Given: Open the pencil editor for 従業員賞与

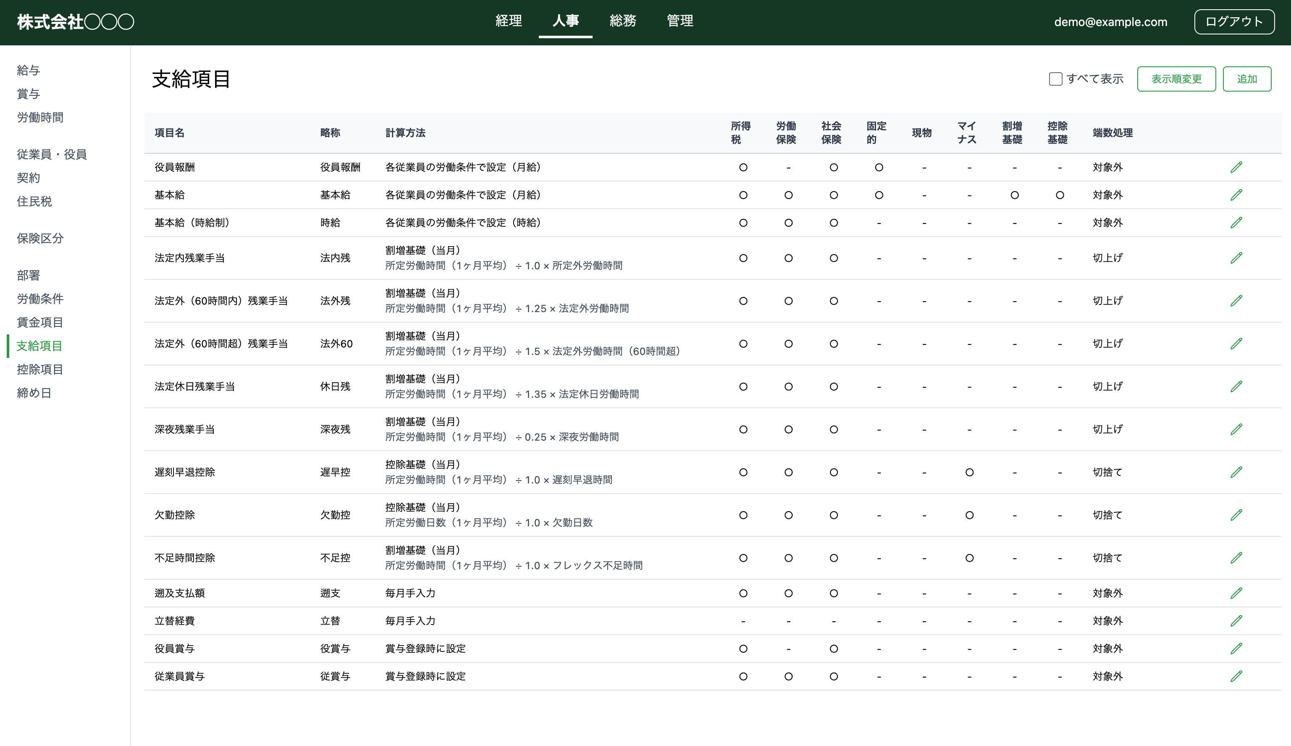Looking at the screenshot, I should pyautogui.click(x=1238, y=676).
